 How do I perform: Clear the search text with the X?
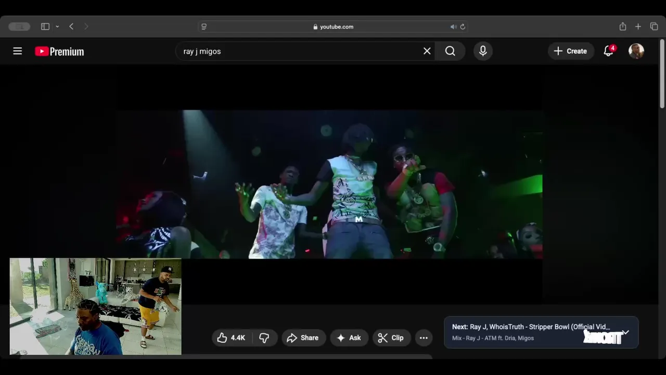tap(427, 51)
